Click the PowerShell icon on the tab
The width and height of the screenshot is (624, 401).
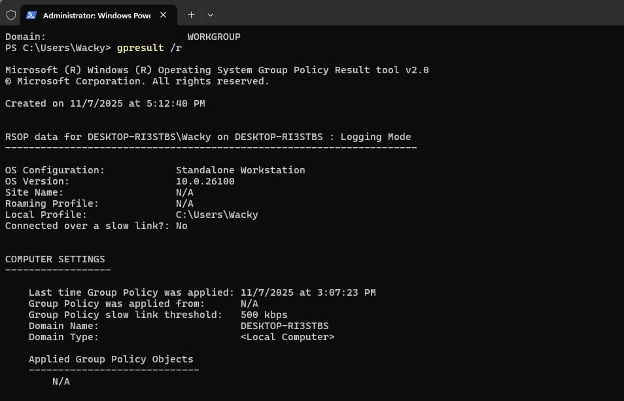31,14
